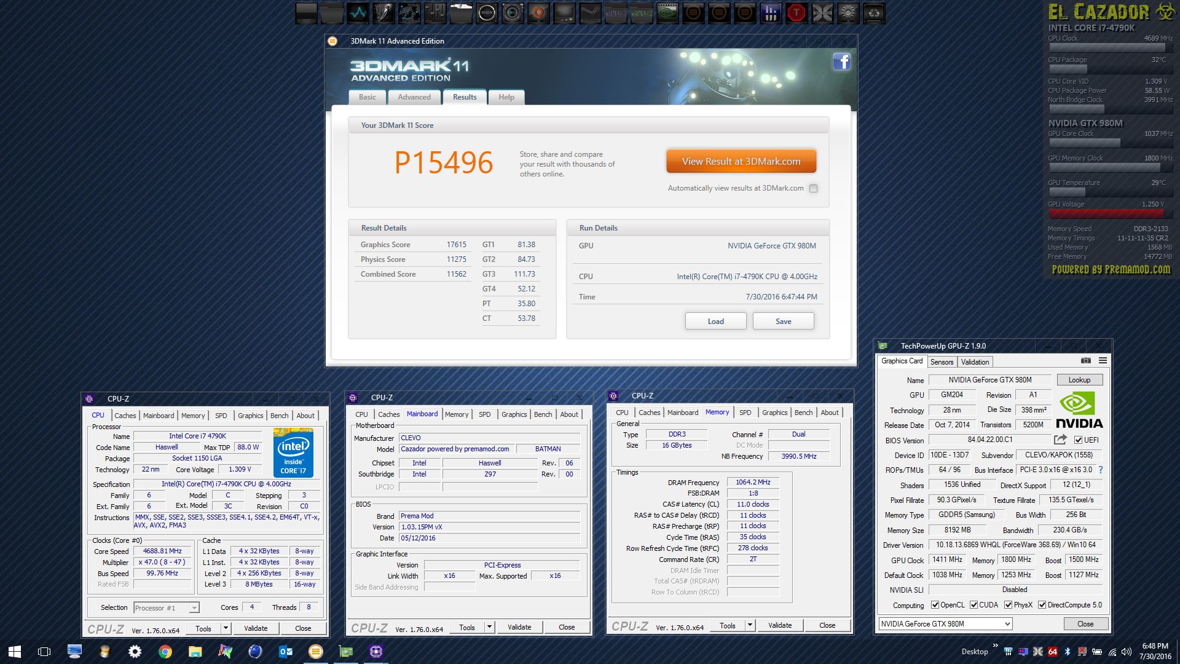Expand the Tools dropdown arrow in CPU-Z Memory window
Viewport: 1180px width, 664px height.
(x=750, y=625)
